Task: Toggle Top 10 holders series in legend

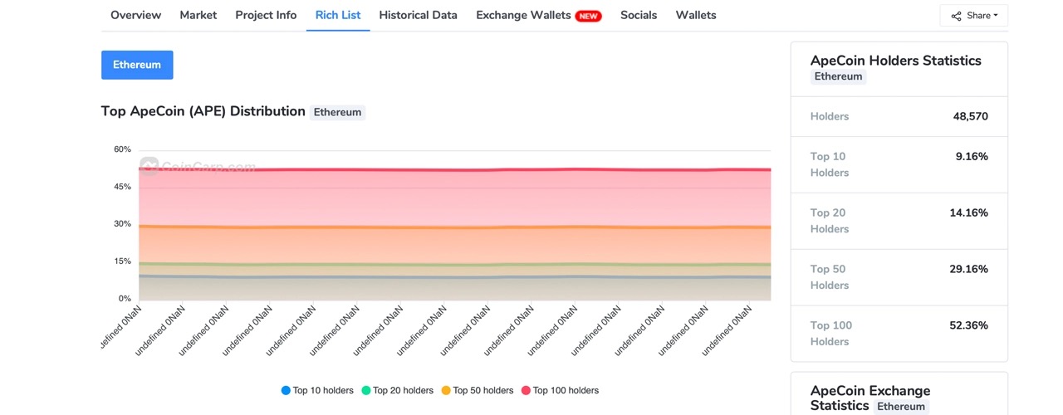Action: click(317, 390)
